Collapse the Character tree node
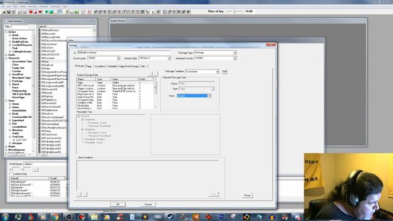 (7, 58)
